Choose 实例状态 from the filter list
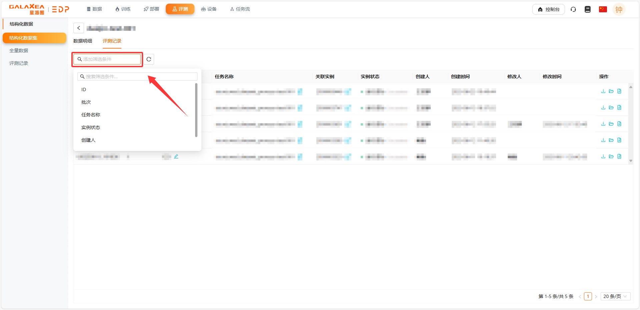The width and height of the screenshot is (640, 310). point(91,127)
